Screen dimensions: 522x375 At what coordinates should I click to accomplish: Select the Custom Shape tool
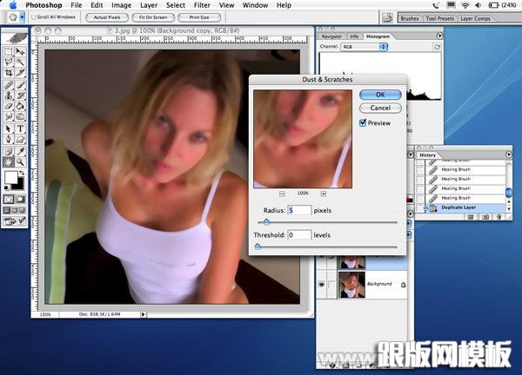[20, 139]
